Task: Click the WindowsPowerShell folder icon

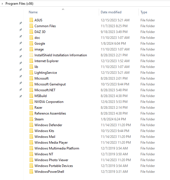Action: click(x=31, y=171)
